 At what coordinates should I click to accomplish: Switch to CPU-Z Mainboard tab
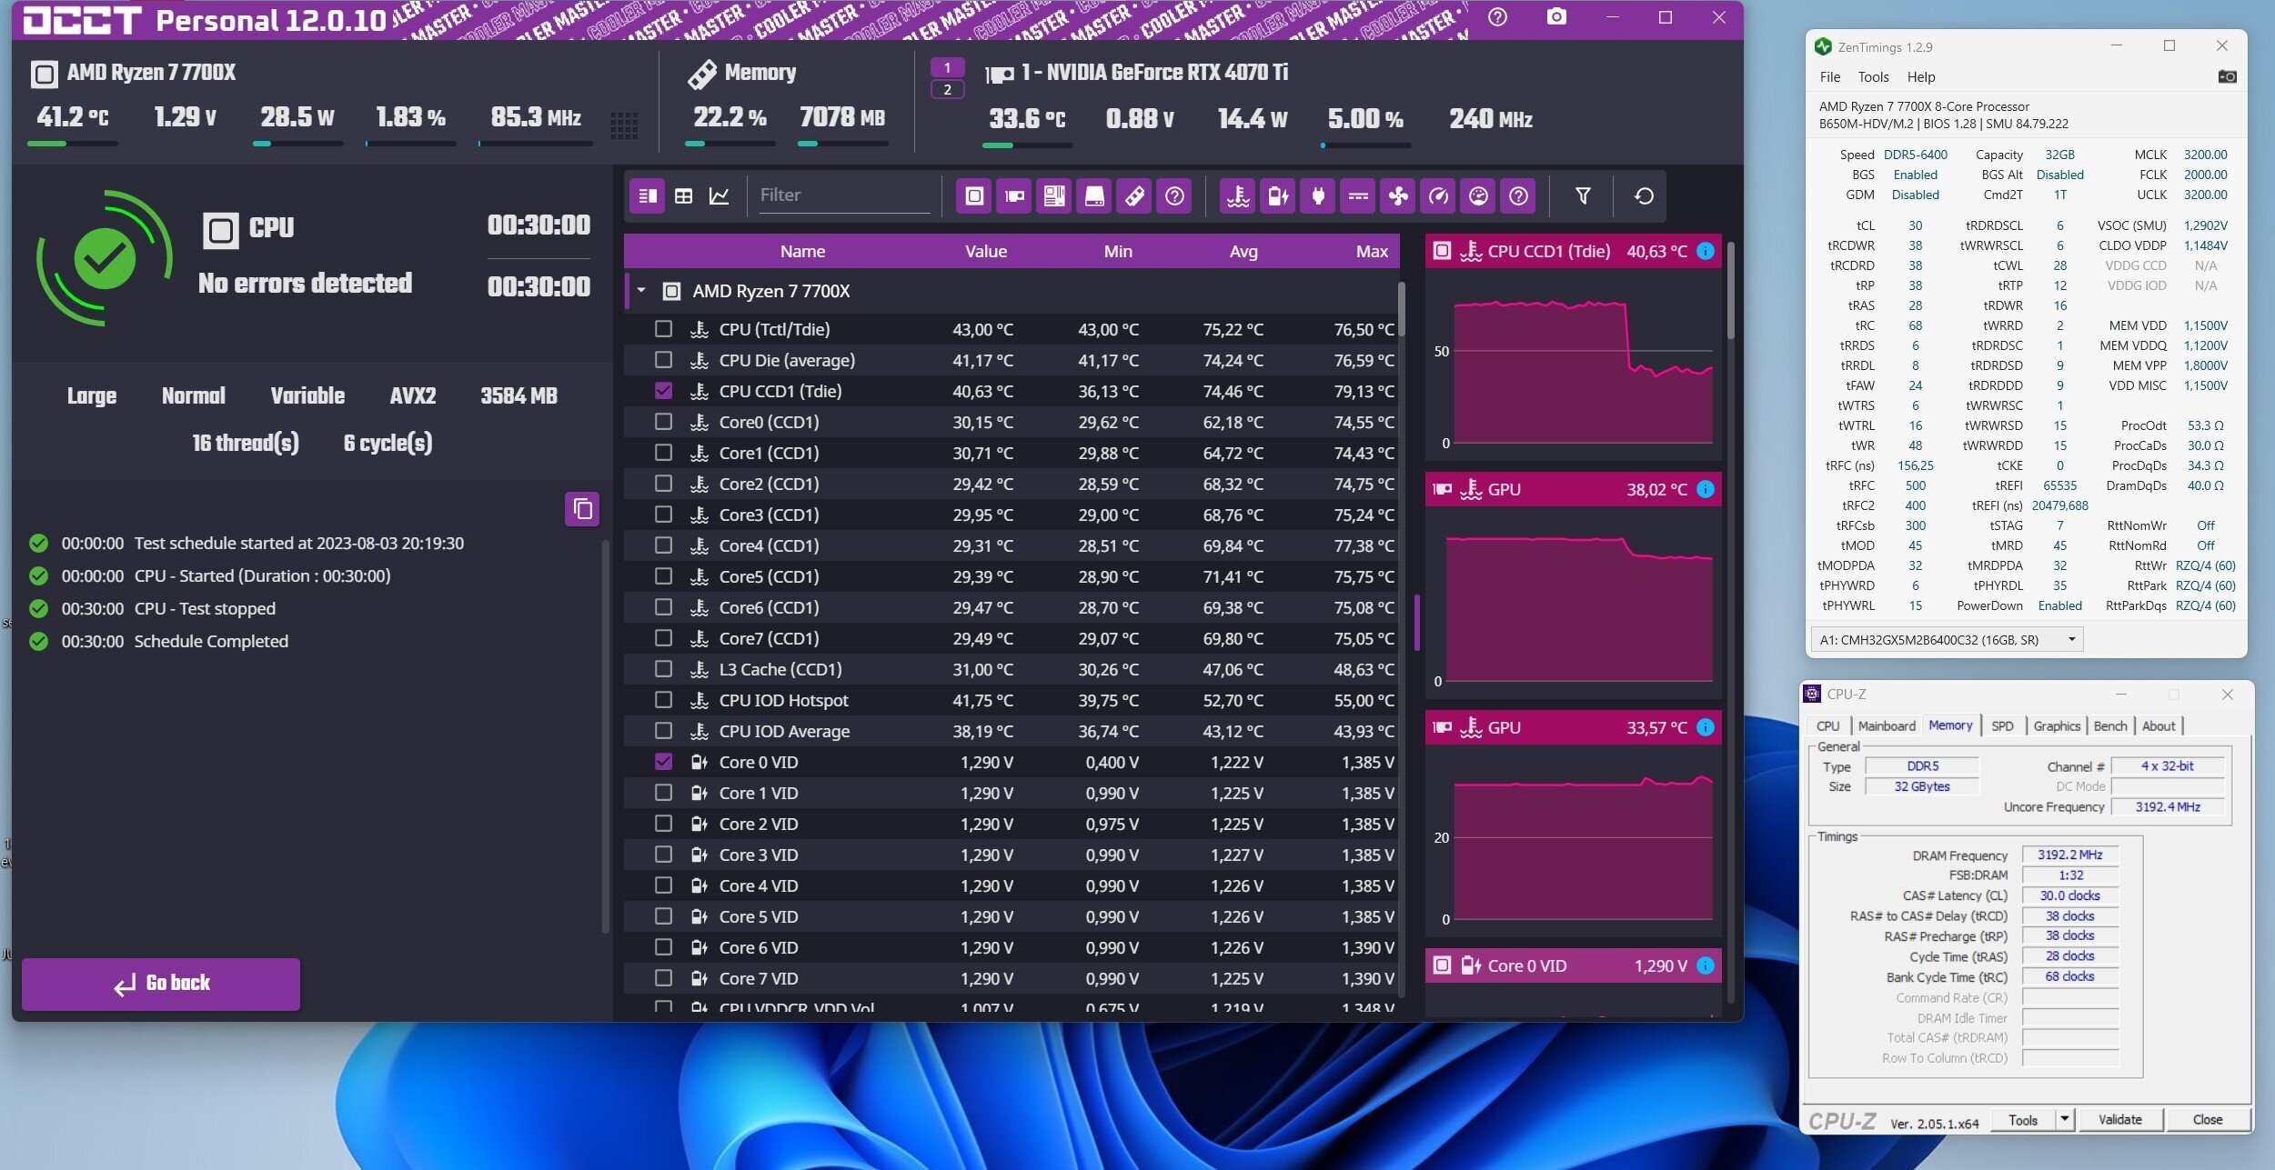point(1887,725)
